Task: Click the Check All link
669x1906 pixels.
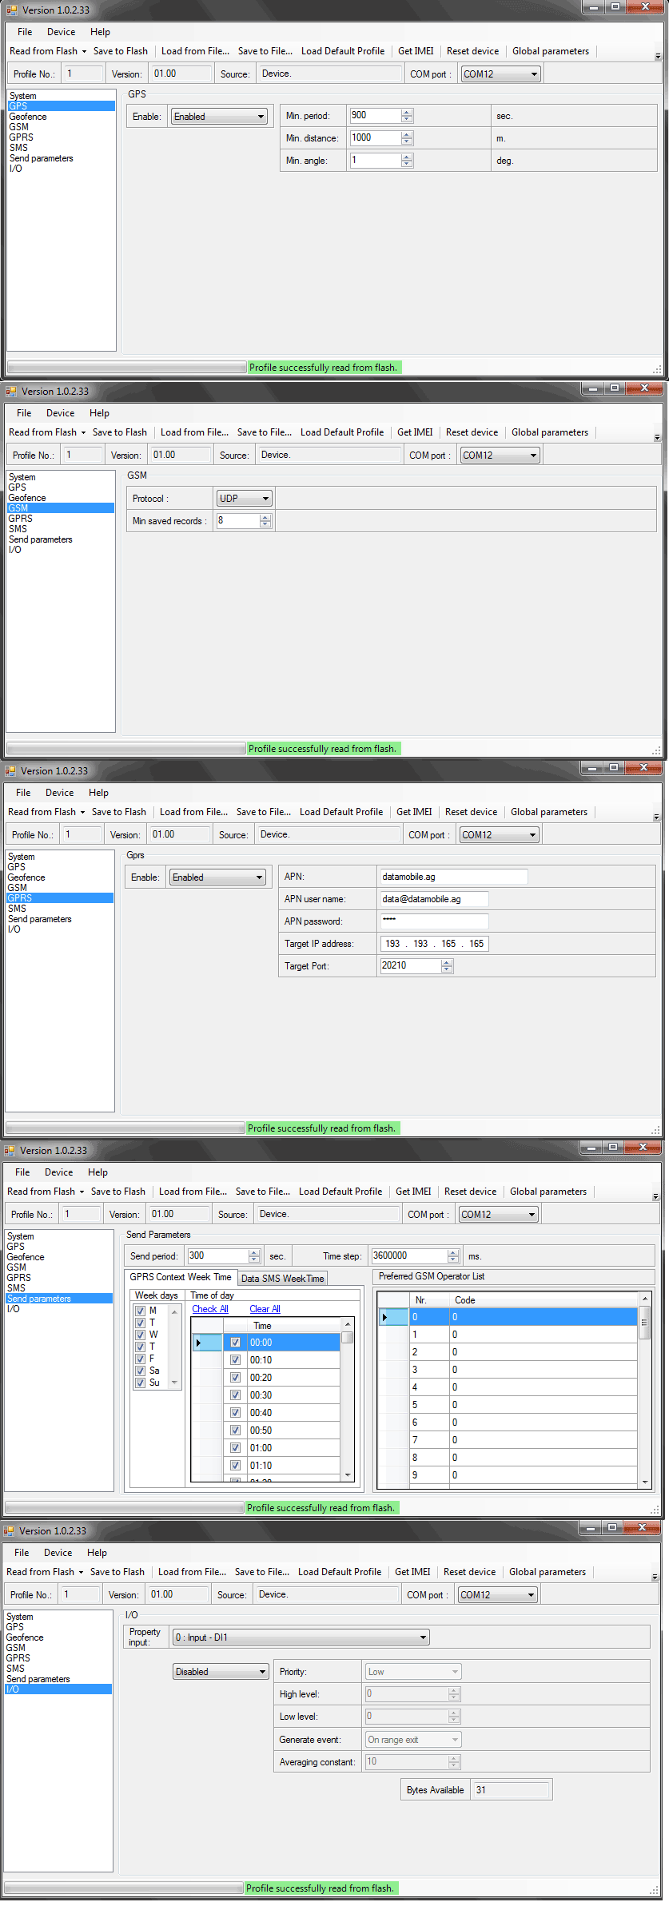Action: click(210, 1309)
